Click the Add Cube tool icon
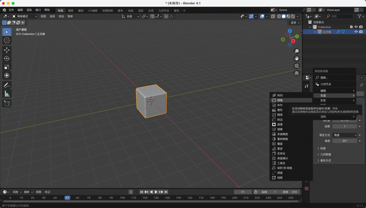 tap(7, 103)
